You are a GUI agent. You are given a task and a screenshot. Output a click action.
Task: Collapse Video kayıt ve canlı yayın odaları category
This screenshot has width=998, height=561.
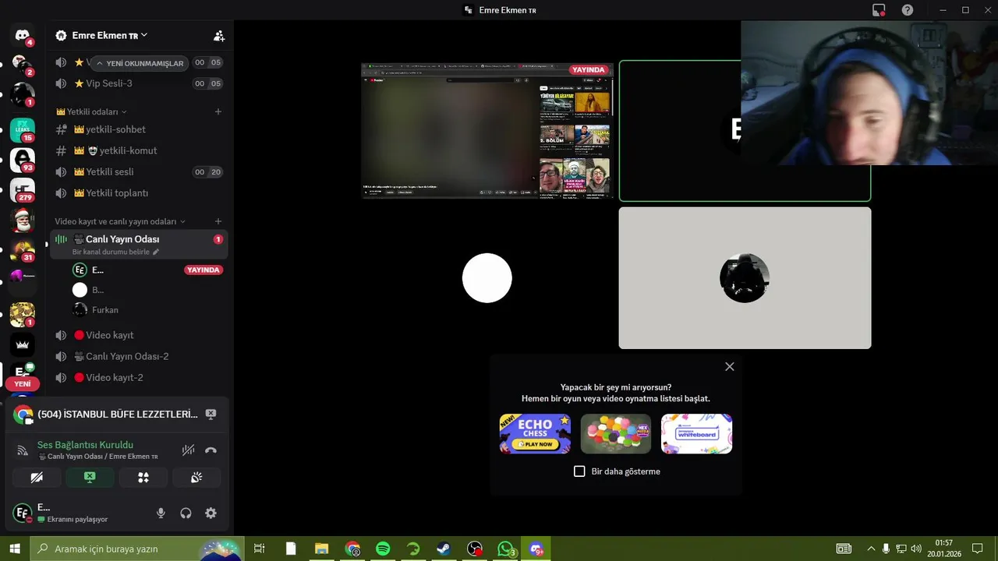click(120, 222)
